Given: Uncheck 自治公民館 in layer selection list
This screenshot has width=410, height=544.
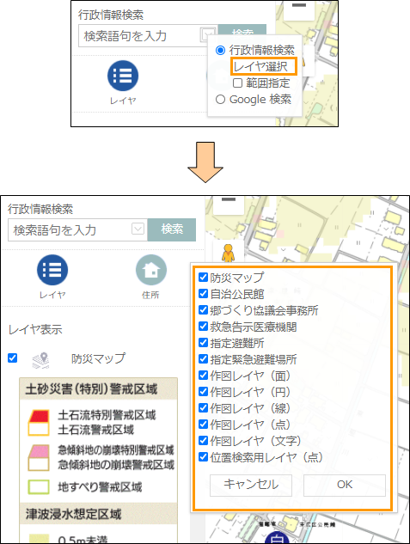Looking at the screenshot, I should (203, 294).
